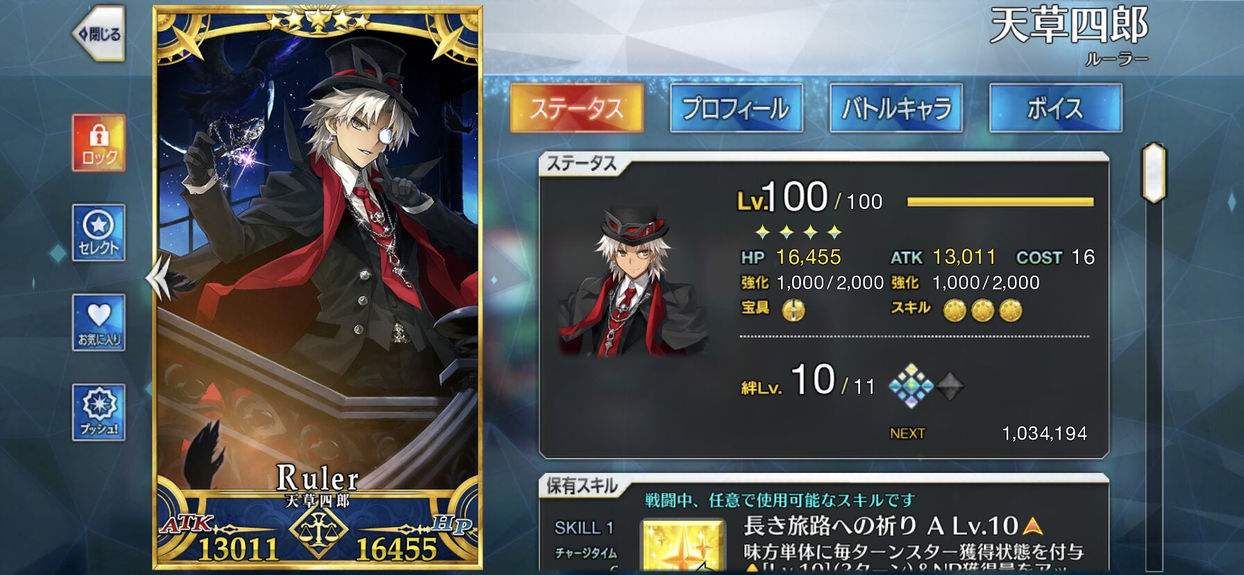The height and width of the screenshot is (575, 1244).
Task: Toggle the お気に入り heart favorite button
Action: click(99, 322)
